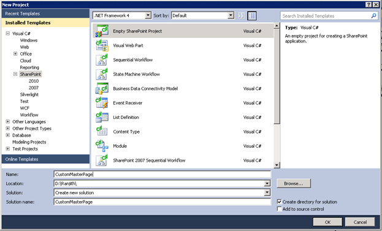This screenshot has width=382, height=231.
Task: Click scrollbar down arrow in template list
Action: (x=277, y=165)
